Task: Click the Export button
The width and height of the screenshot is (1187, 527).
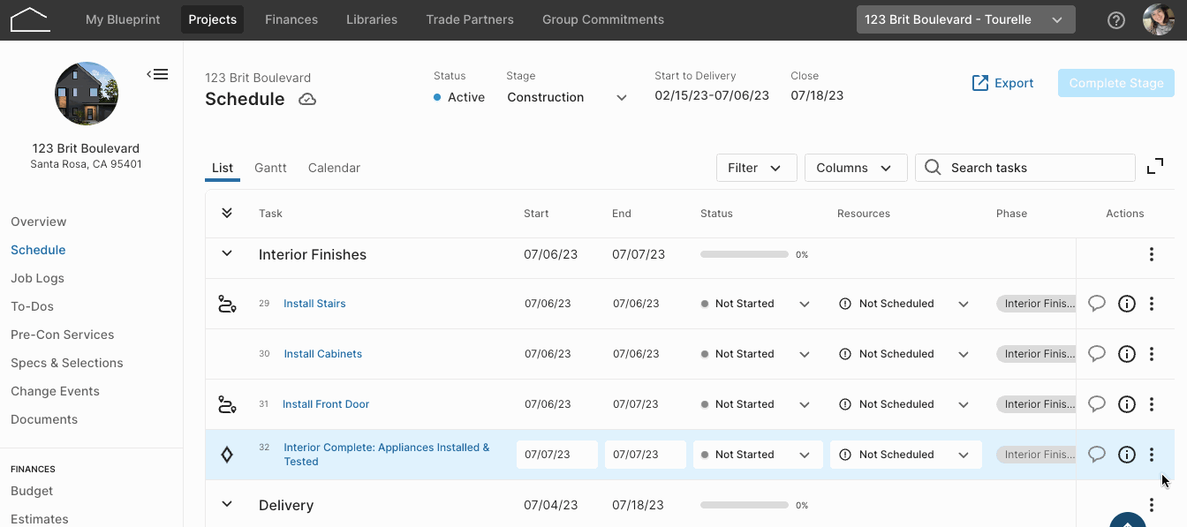Action: click(1002, 83)
